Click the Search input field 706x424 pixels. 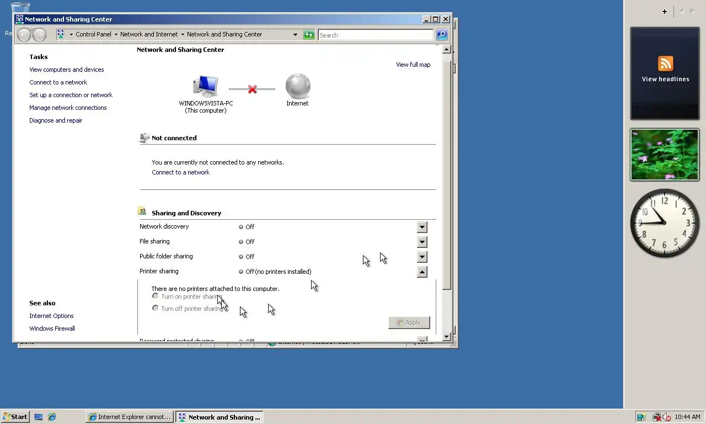pyautogui.click(x=376, y=35)
